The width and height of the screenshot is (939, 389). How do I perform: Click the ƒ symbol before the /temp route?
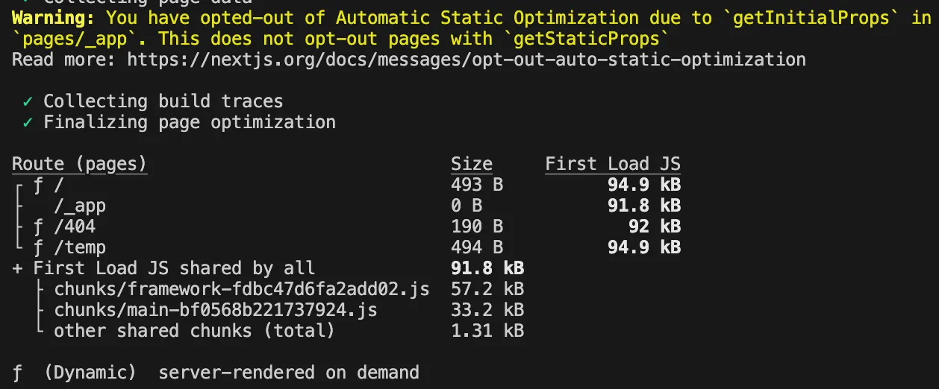[x=38, y=247]
